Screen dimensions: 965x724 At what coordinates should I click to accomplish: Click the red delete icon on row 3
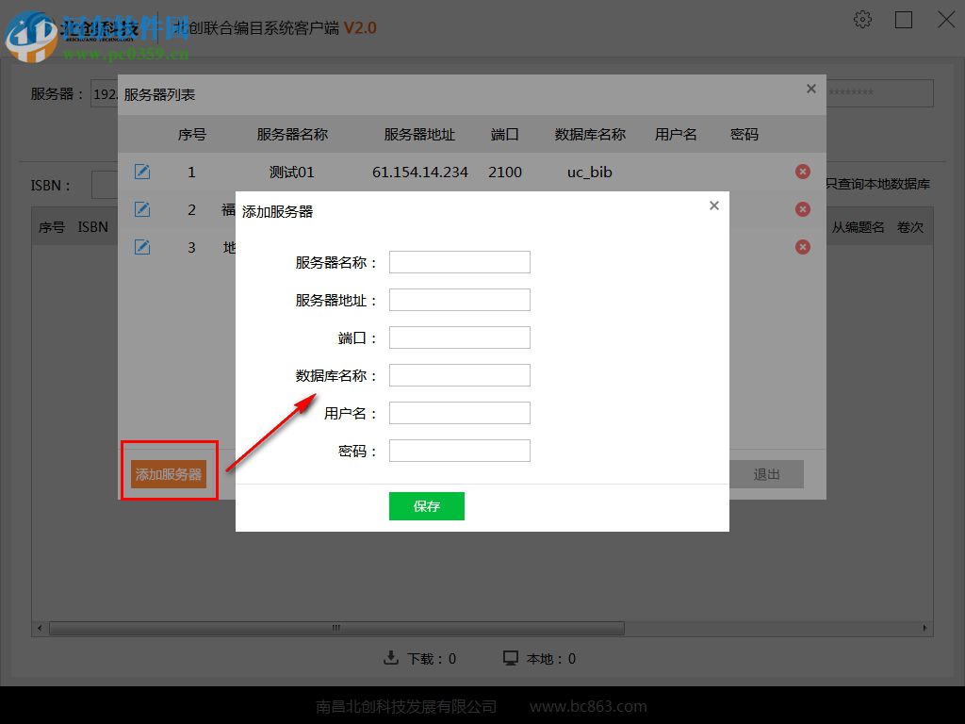tap(803, 247)
